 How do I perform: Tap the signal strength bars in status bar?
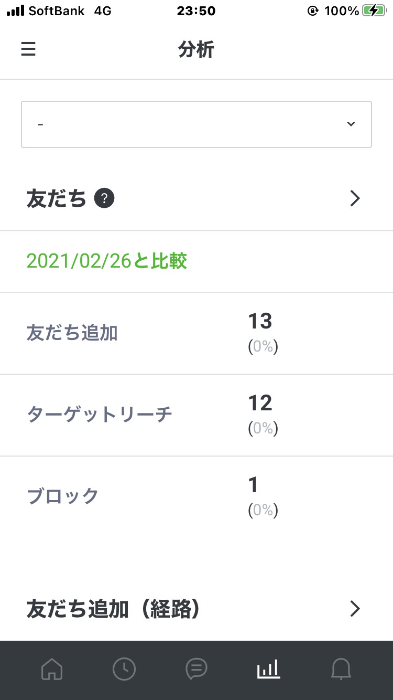click(16, 10)
